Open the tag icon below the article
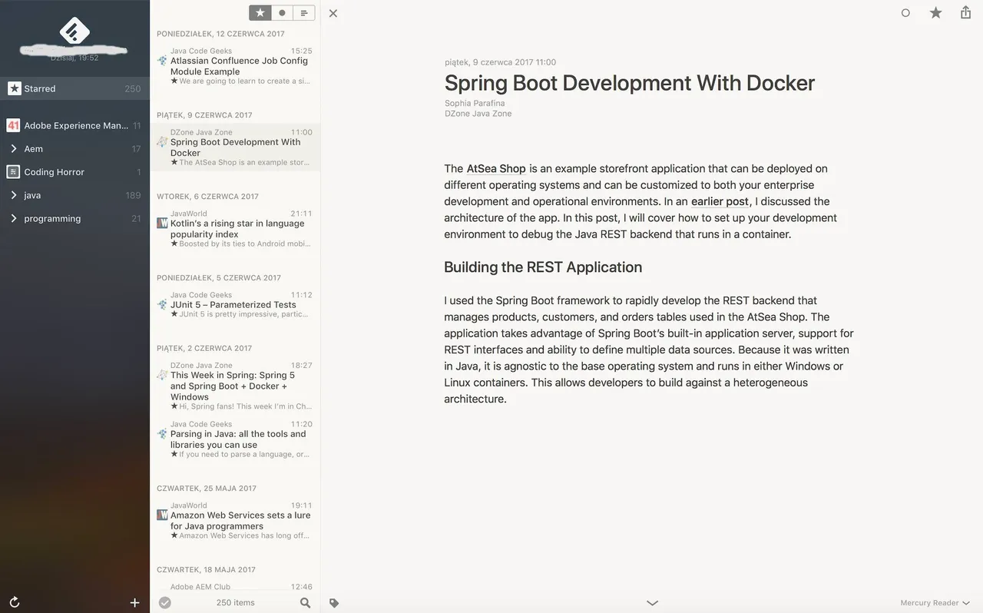 [334, 603]
